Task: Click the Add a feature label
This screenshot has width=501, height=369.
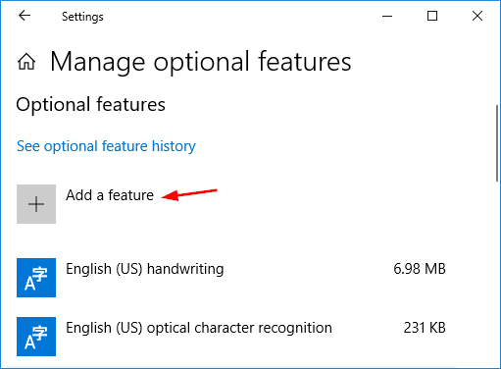Action: [110, 195]
